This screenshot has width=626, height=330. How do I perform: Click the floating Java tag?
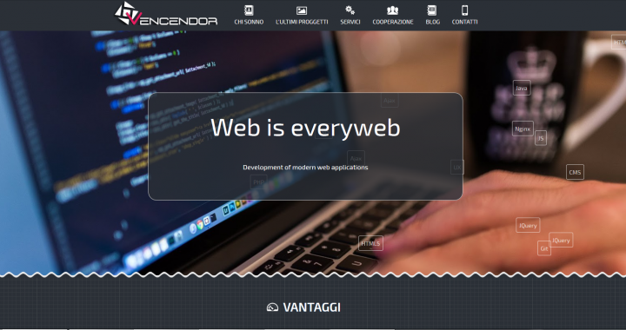point(522,88)
